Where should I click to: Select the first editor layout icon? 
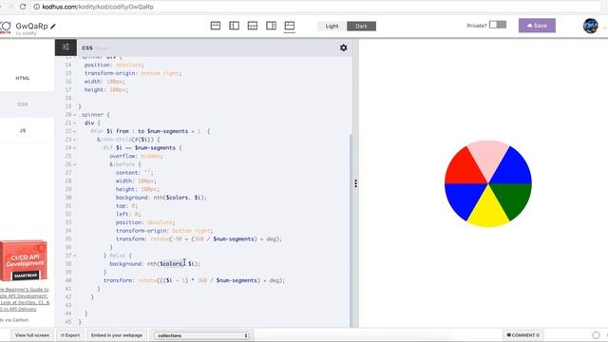click(x=216, y=26)
